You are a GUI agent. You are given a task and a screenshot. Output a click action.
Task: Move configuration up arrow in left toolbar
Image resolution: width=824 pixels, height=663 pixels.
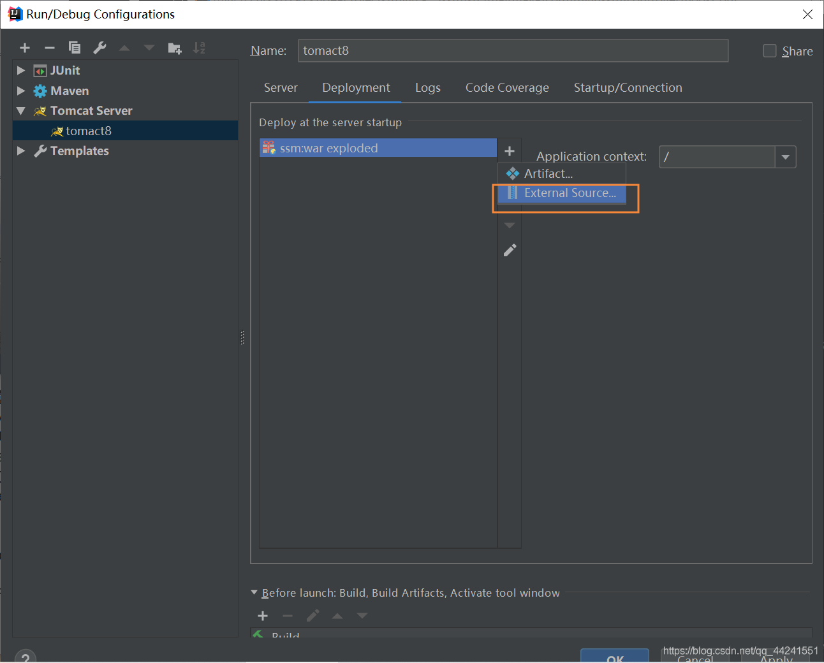click(124, 48)
